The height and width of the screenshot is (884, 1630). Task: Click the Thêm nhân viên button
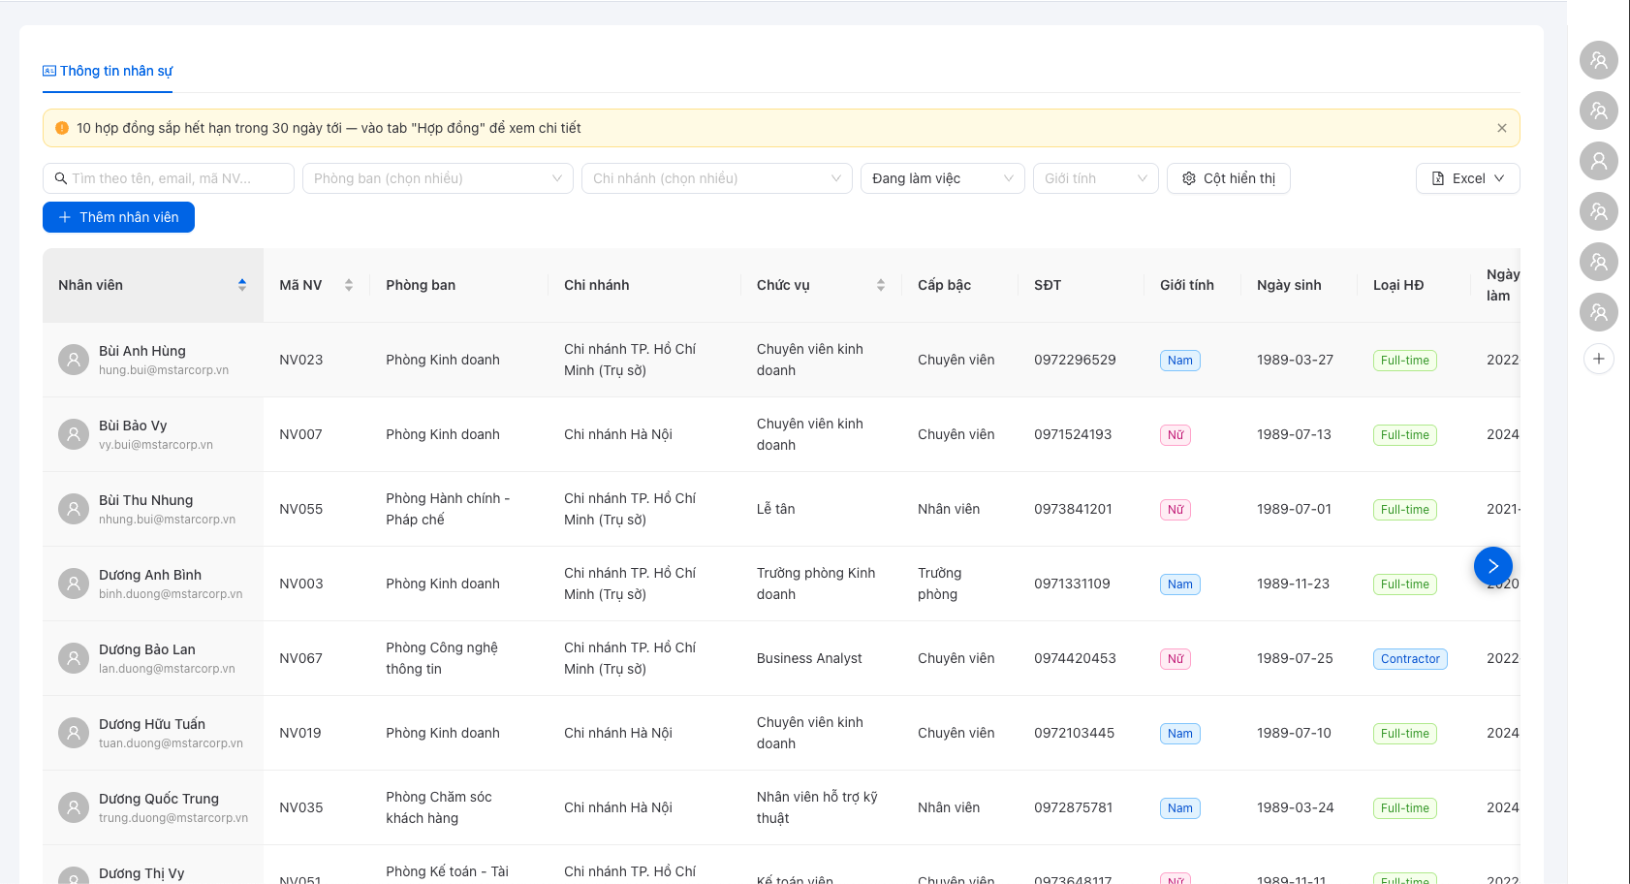118,217
